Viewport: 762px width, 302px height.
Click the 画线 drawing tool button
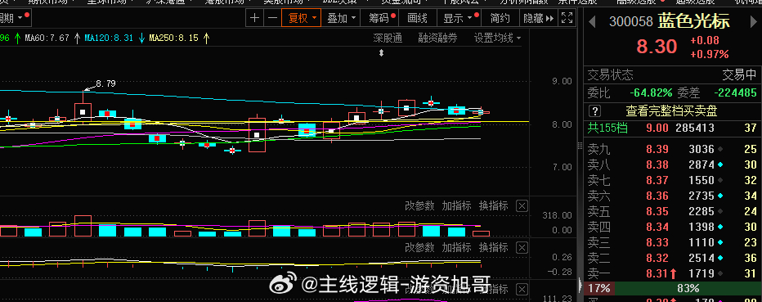pyautogui.click(x=417, y=19)
